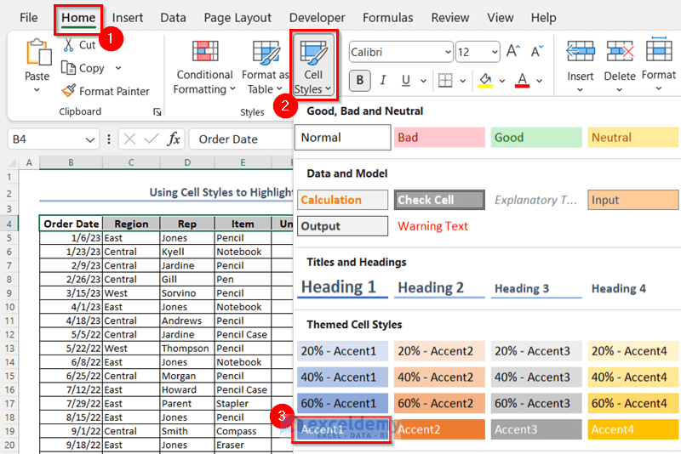
Task: Toggle Underline formatting
Action: coord(406,80)
